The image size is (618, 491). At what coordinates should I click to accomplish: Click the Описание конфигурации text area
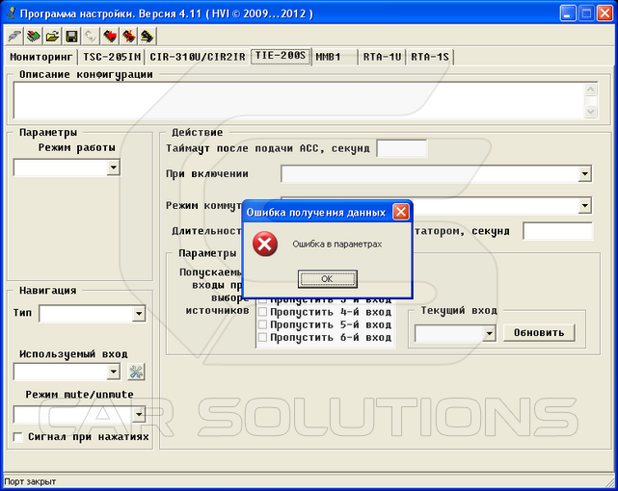pos(299,101)
